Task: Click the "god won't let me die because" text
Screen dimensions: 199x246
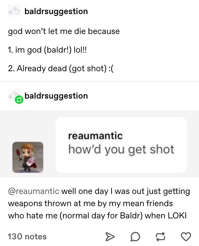Action: point(64,31)
